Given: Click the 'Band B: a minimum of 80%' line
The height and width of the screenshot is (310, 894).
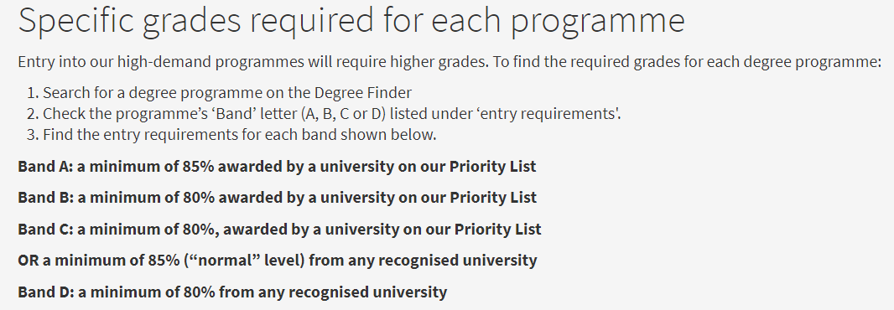Looking at the screenshot, I should (x=277, y=197).
